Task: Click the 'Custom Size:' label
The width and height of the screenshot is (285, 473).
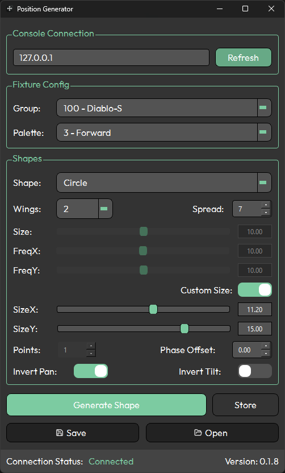Action: pyautogui.click(x=206, y=290)
